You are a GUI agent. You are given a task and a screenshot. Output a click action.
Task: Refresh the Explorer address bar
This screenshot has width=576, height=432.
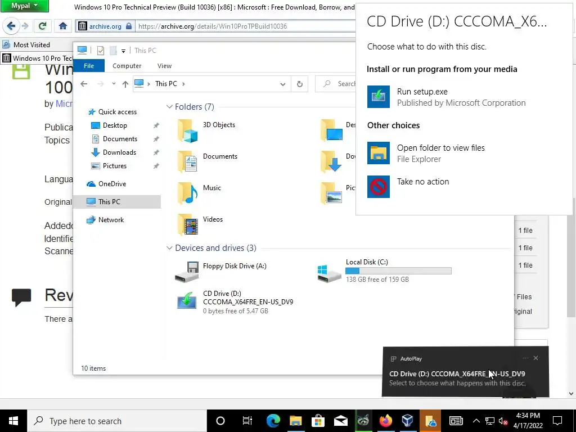pyautogui.click(x=300, y=84)
